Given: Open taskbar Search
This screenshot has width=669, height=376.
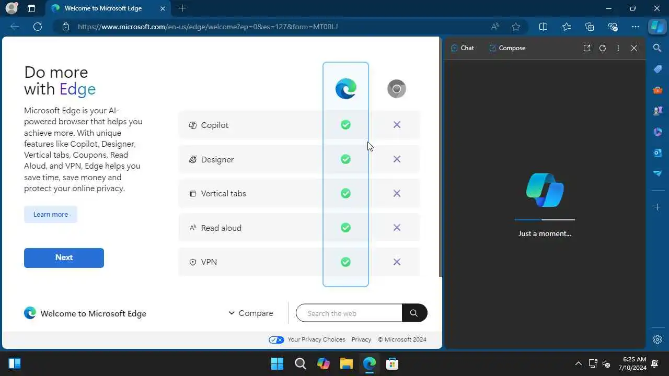Looking at the screenshot, I should pos(301,363).
